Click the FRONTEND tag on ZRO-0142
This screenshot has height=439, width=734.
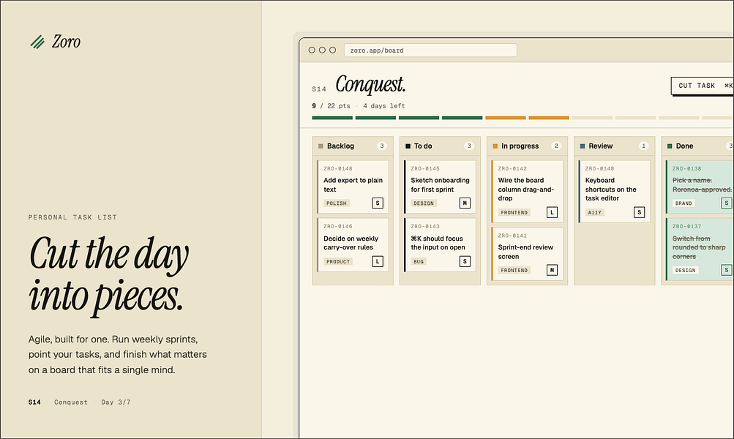coord(514,212)
